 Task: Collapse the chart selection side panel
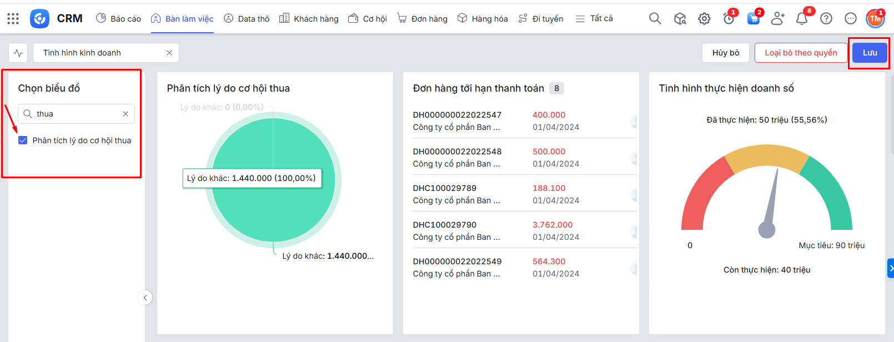(145, 298)
